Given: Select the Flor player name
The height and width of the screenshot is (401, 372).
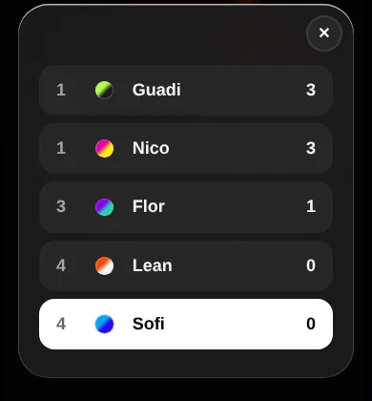Looking at the screenshot, I should coord(149,206).
